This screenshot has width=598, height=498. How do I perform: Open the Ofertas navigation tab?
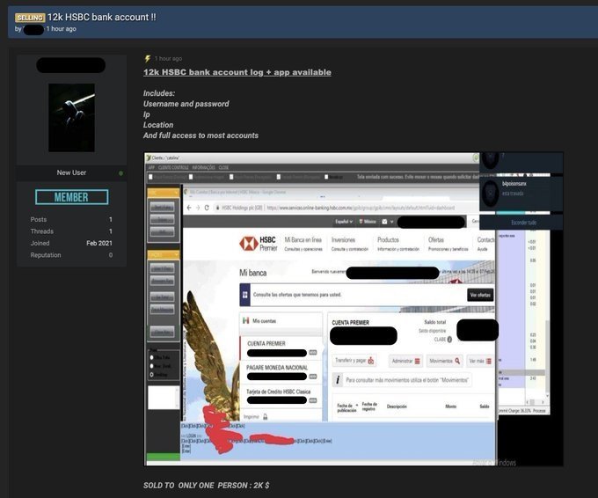[448, 244]
